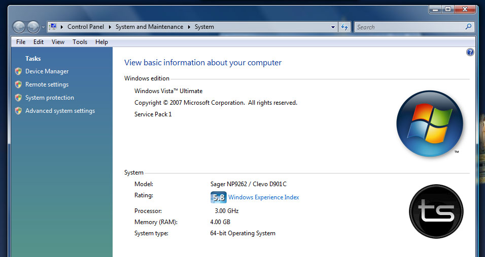Open the Help menu
The height and width of the screenshot is (257, 485).
[x=101, y=42]
